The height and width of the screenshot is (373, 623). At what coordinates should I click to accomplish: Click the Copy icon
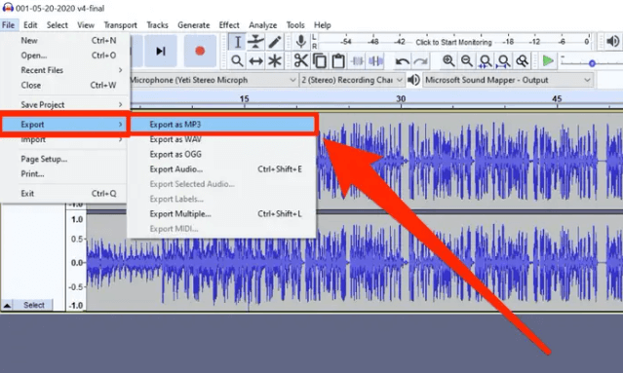point(320,61)
